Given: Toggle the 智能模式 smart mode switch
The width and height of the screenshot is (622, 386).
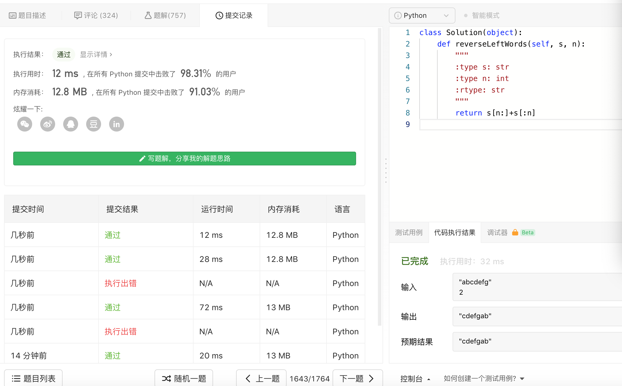Looking at the screenshot, I should click(x=482, y=16).
